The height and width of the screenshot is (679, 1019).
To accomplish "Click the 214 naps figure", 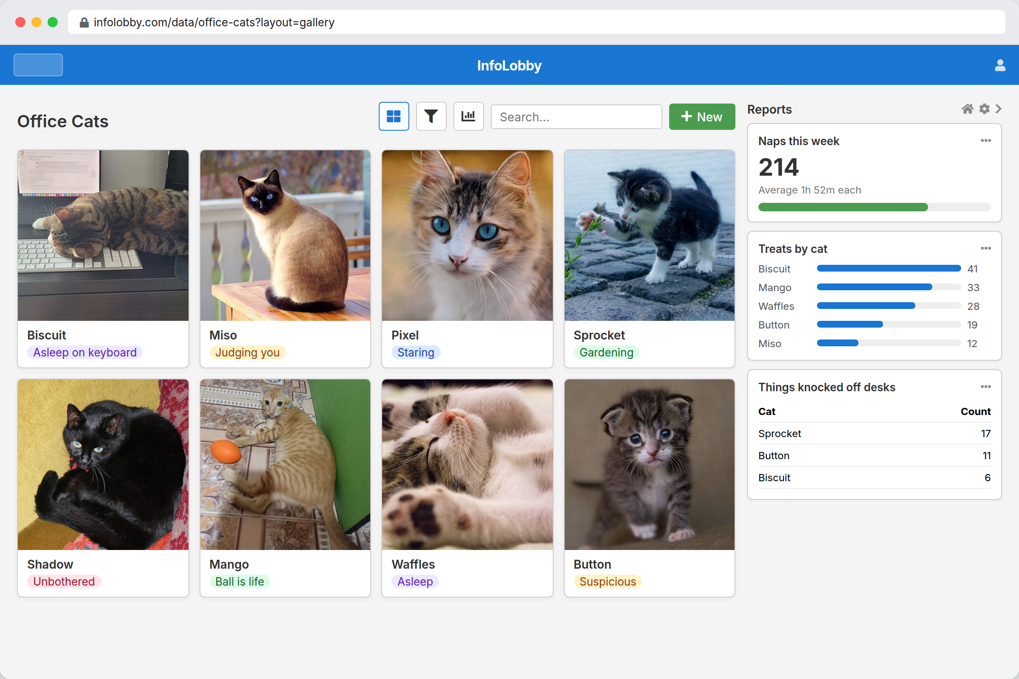I will point(779,167).
